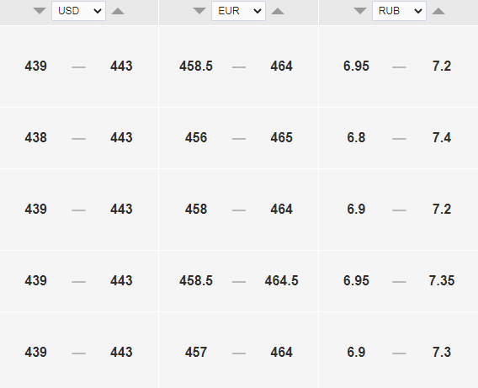Select the 456 EUR buy rate
Screen dimensions: 478x388
coord(196,138)
